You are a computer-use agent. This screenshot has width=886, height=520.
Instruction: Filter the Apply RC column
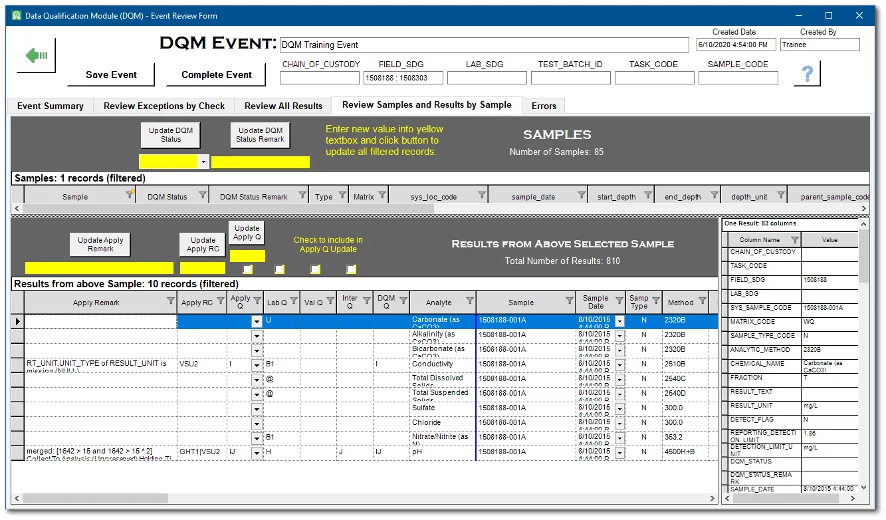(221, 301)
